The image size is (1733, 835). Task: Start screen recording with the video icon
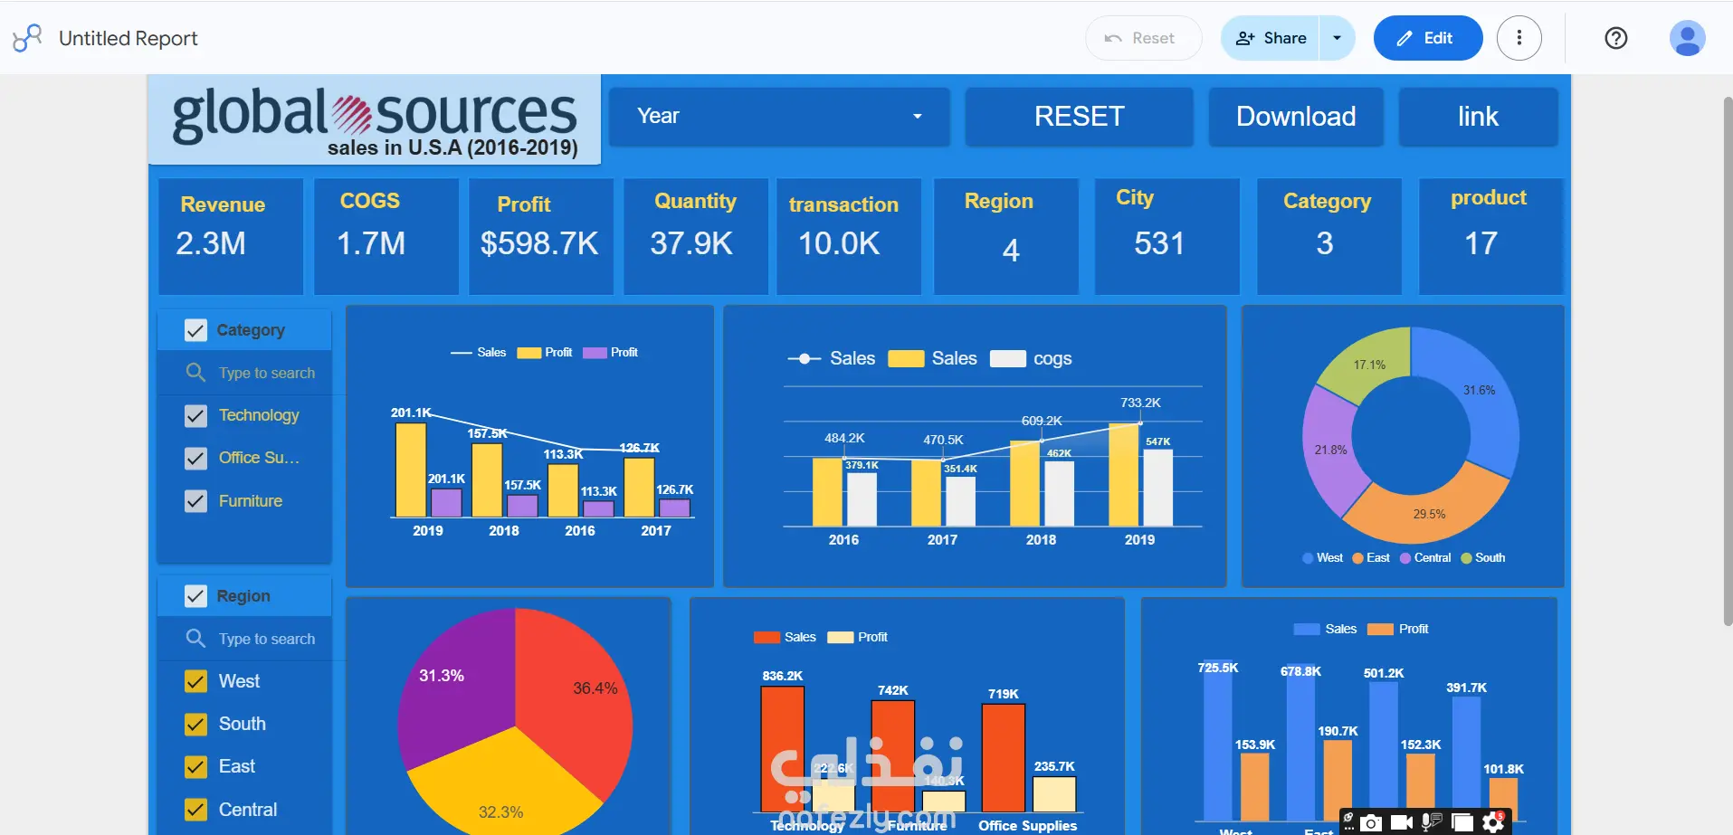pyautogui.click(x=1401, y=822)
